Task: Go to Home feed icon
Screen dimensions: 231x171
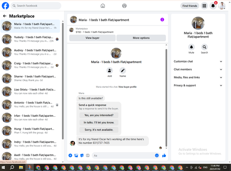Action: click(103, 6)
